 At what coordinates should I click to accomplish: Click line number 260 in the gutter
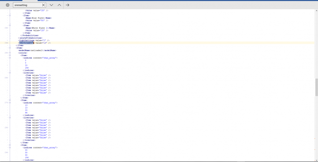(6, 78)
